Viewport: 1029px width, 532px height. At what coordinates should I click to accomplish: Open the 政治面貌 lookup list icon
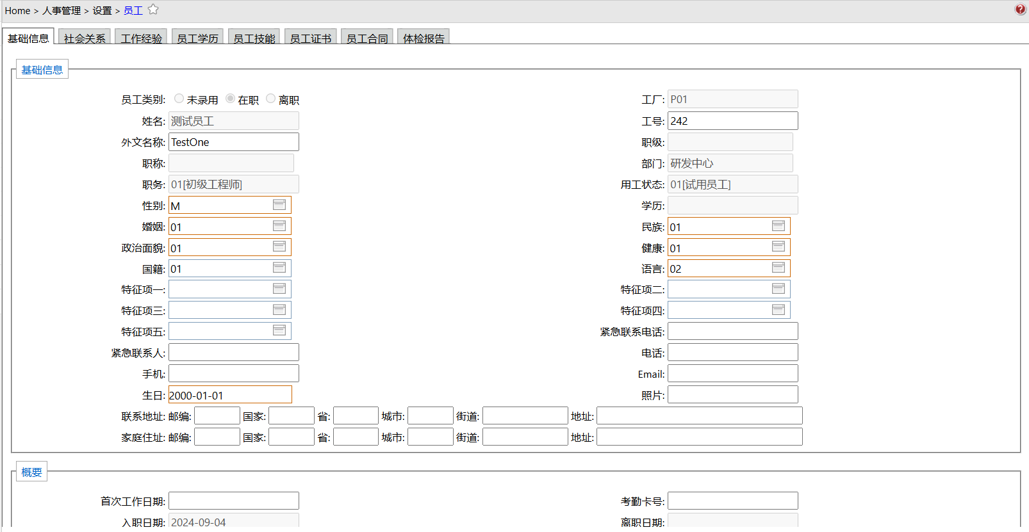click(279, 246)
